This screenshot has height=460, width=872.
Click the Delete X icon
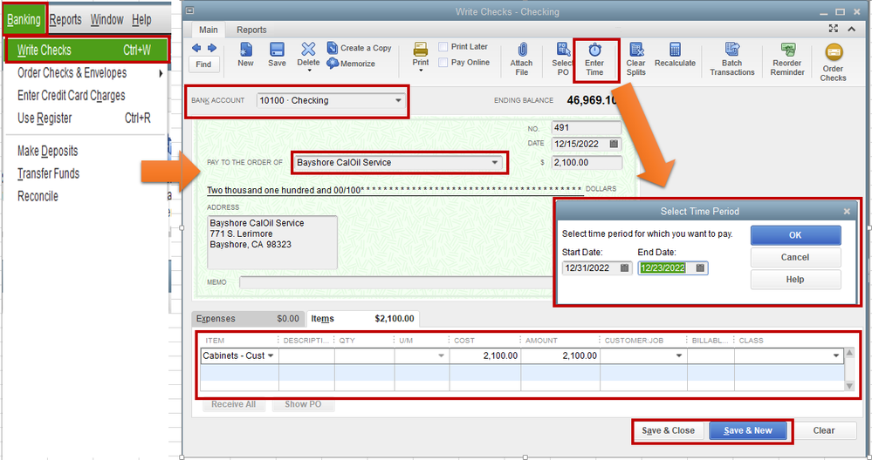pyautogui.click(x=308, y=50)
